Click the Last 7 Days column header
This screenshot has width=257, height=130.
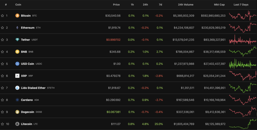(x=241, y=4)
